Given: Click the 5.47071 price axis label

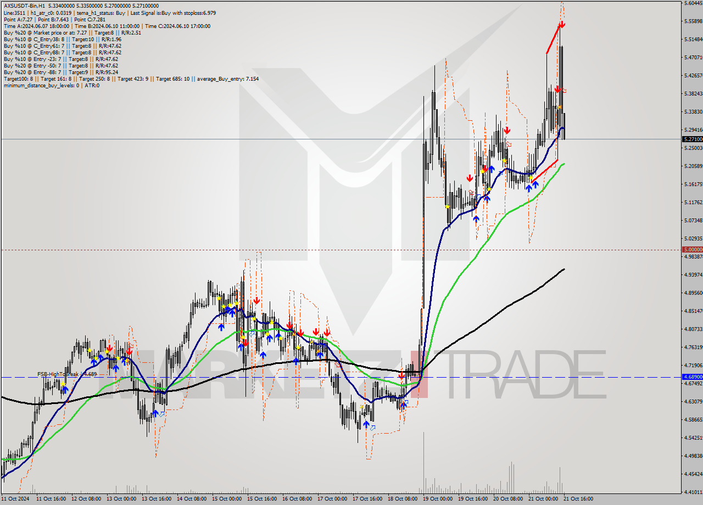Looking at the screenshot, I should tap(693, 57).
